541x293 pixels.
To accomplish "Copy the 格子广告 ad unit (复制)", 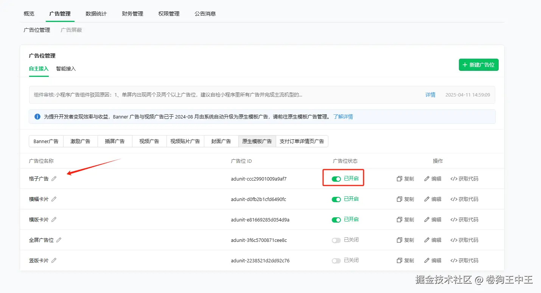I will pos(405,179).
